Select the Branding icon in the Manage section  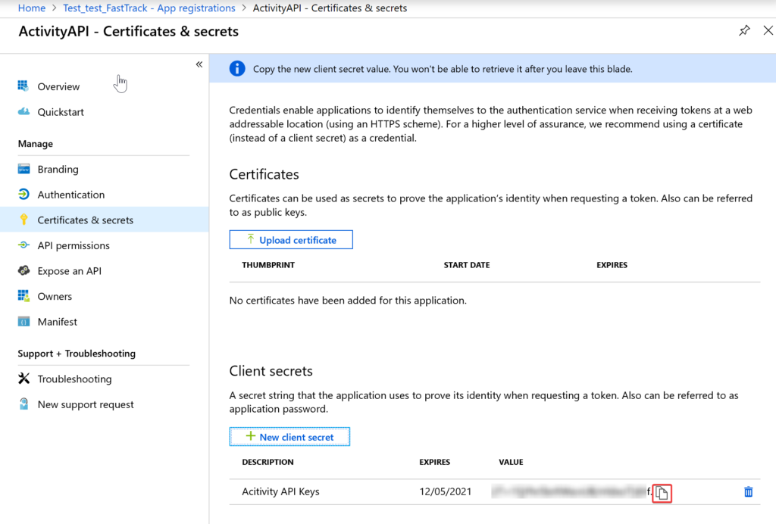(25, 169)
